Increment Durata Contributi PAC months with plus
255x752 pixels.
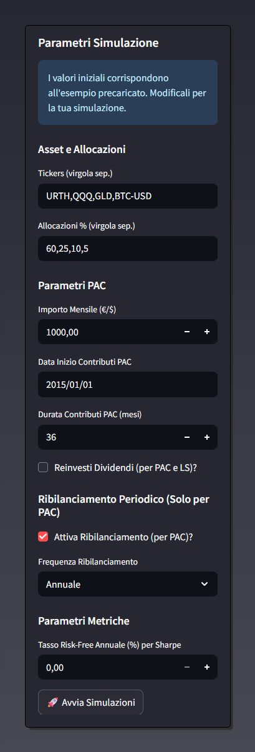pyautogui.click(x=207, y=438)
